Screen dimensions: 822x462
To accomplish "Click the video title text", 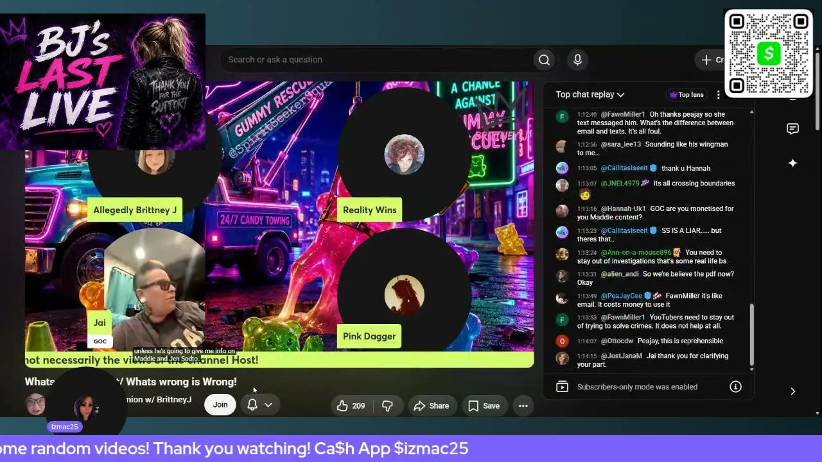I will point(130,382).
